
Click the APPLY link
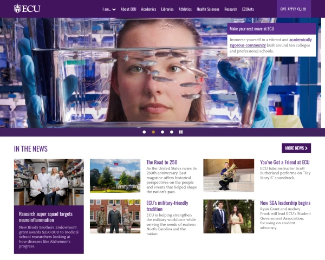click(x=291, y=9)
